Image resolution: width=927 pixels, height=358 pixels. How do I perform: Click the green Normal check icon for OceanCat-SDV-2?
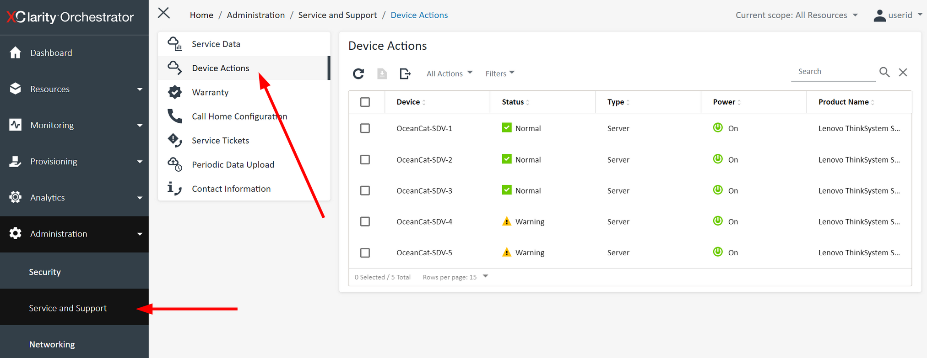point(507,159)
